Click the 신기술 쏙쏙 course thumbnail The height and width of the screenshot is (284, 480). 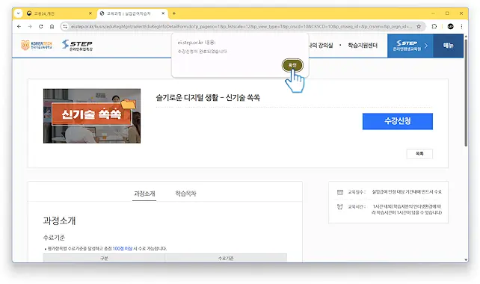click(92, 116)
